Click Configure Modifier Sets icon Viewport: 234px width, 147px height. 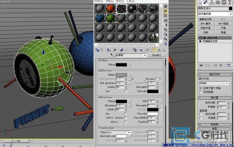point(228,65)
